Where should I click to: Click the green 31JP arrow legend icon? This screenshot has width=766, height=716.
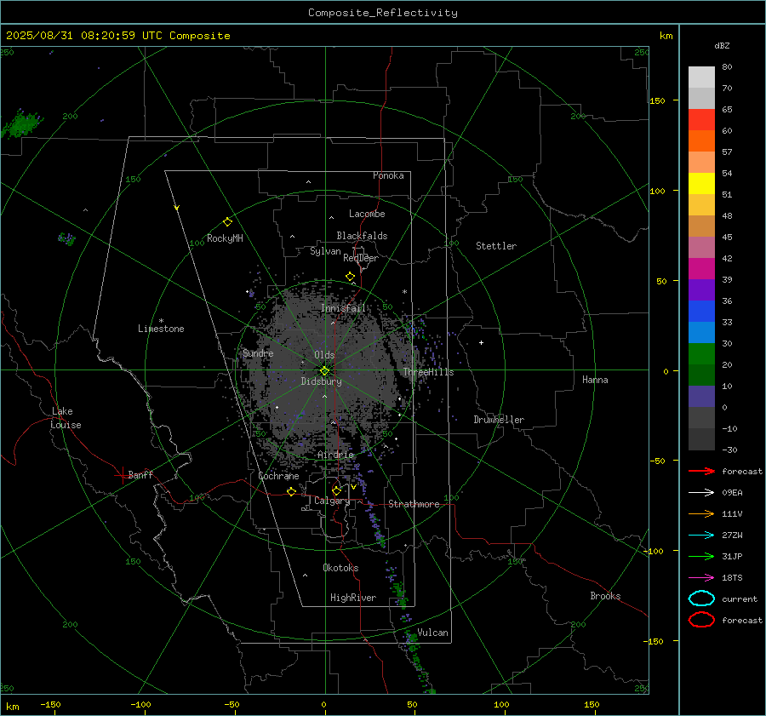coord(701,556)
